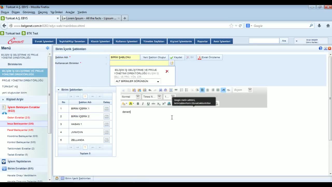Collapse the Birim Şablonları panel
This screenshot has width=332, height=187.
[x=59, y=90]
